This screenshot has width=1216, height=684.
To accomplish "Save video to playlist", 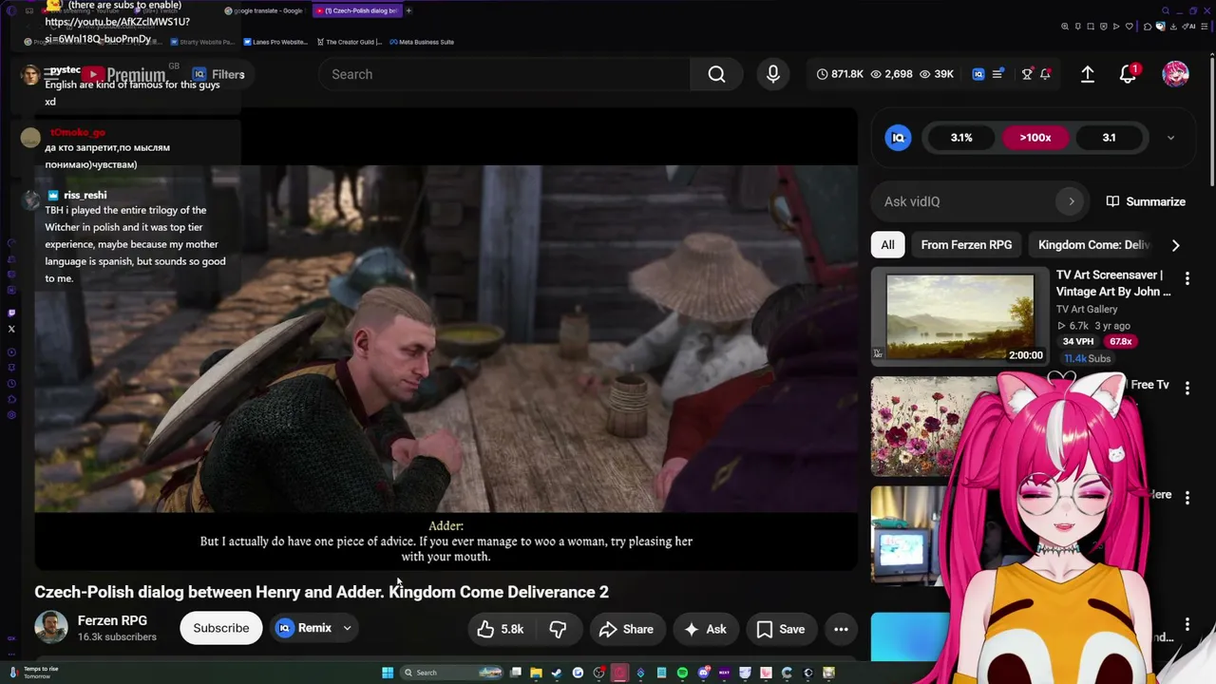I will coord(781,629).
